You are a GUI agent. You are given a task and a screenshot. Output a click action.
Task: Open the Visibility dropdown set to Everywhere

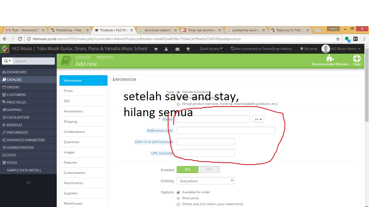206,181
